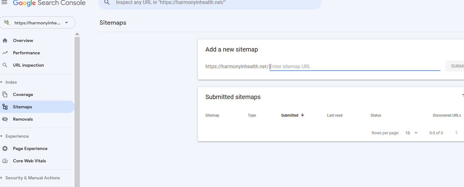
Task: Click the Enter sitemap URL field
Action: pyautogui.click(x=355, y=66)
